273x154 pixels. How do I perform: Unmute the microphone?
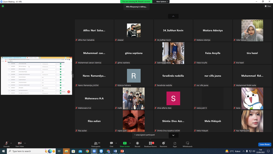(6, 144)
